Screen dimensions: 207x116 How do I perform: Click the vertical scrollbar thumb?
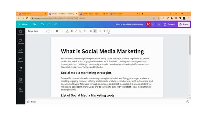(x=190, y=45)
